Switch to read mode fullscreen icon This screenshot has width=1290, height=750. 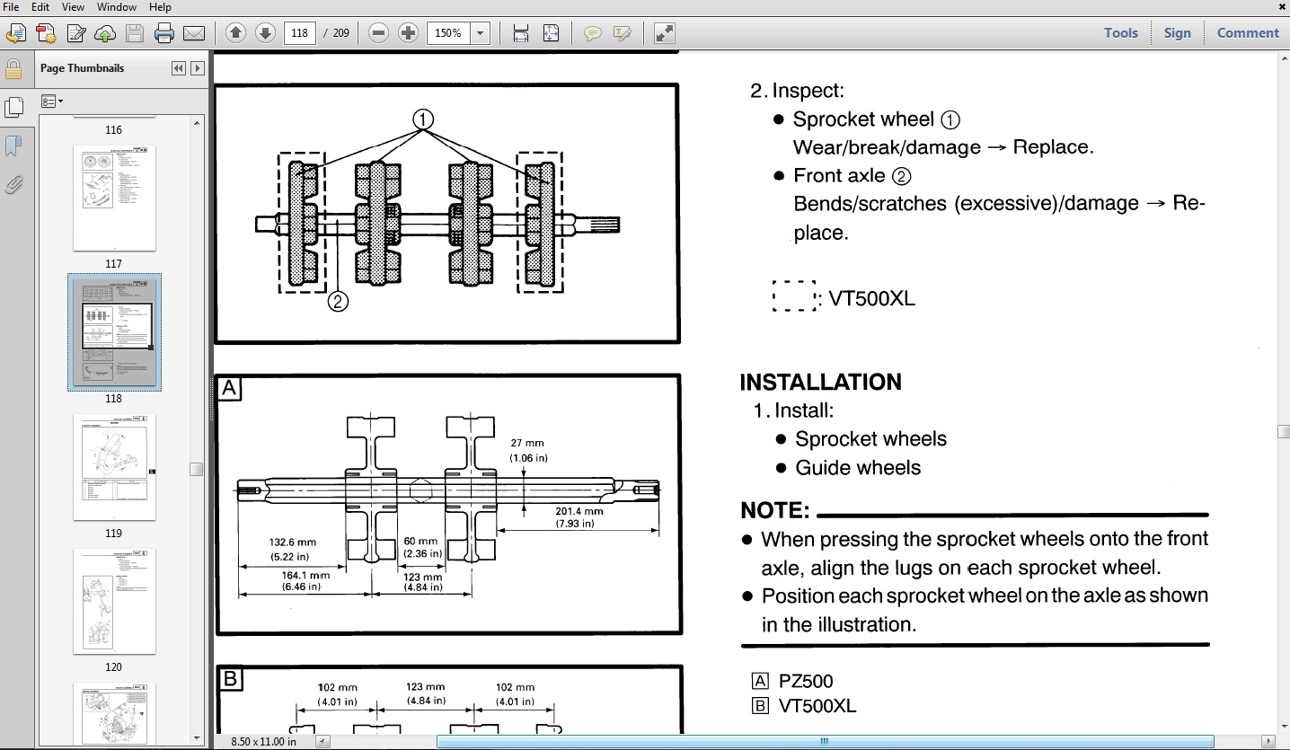pyautogui.click(x=664, y=33)
